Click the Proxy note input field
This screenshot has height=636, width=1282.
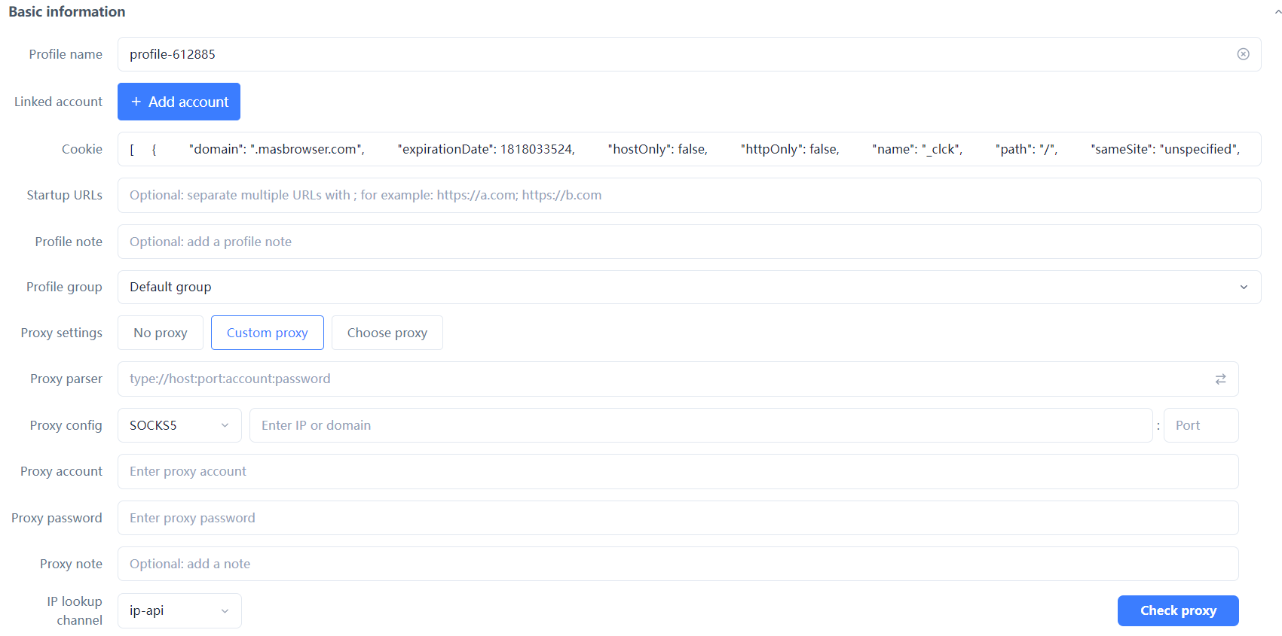click(x=678, y=564)
